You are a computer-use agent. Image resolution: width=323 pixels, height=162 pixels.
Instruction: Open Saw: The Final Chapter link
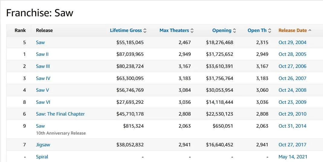click(60, 114)
